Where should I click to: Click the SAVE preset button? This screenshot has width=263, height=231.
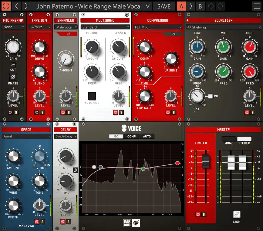[x=164, y=6]
